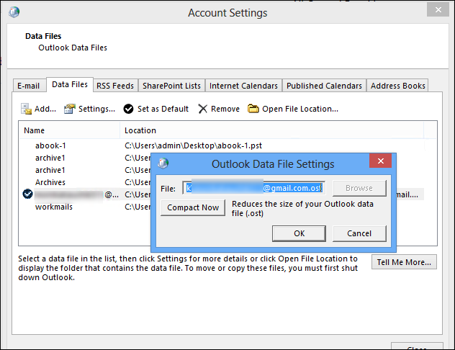Open the Address Books tab
The width and height of the screenshot is (455, 350).
pos(398,86)
